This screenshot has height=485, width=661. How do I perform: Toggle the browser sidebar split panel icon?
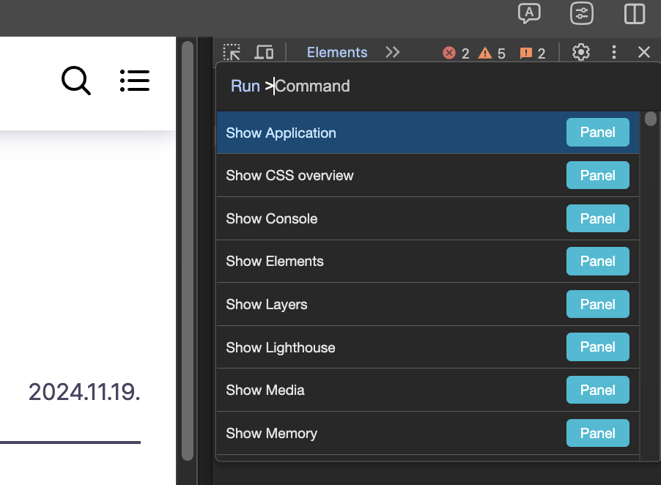tap(635, 13)
